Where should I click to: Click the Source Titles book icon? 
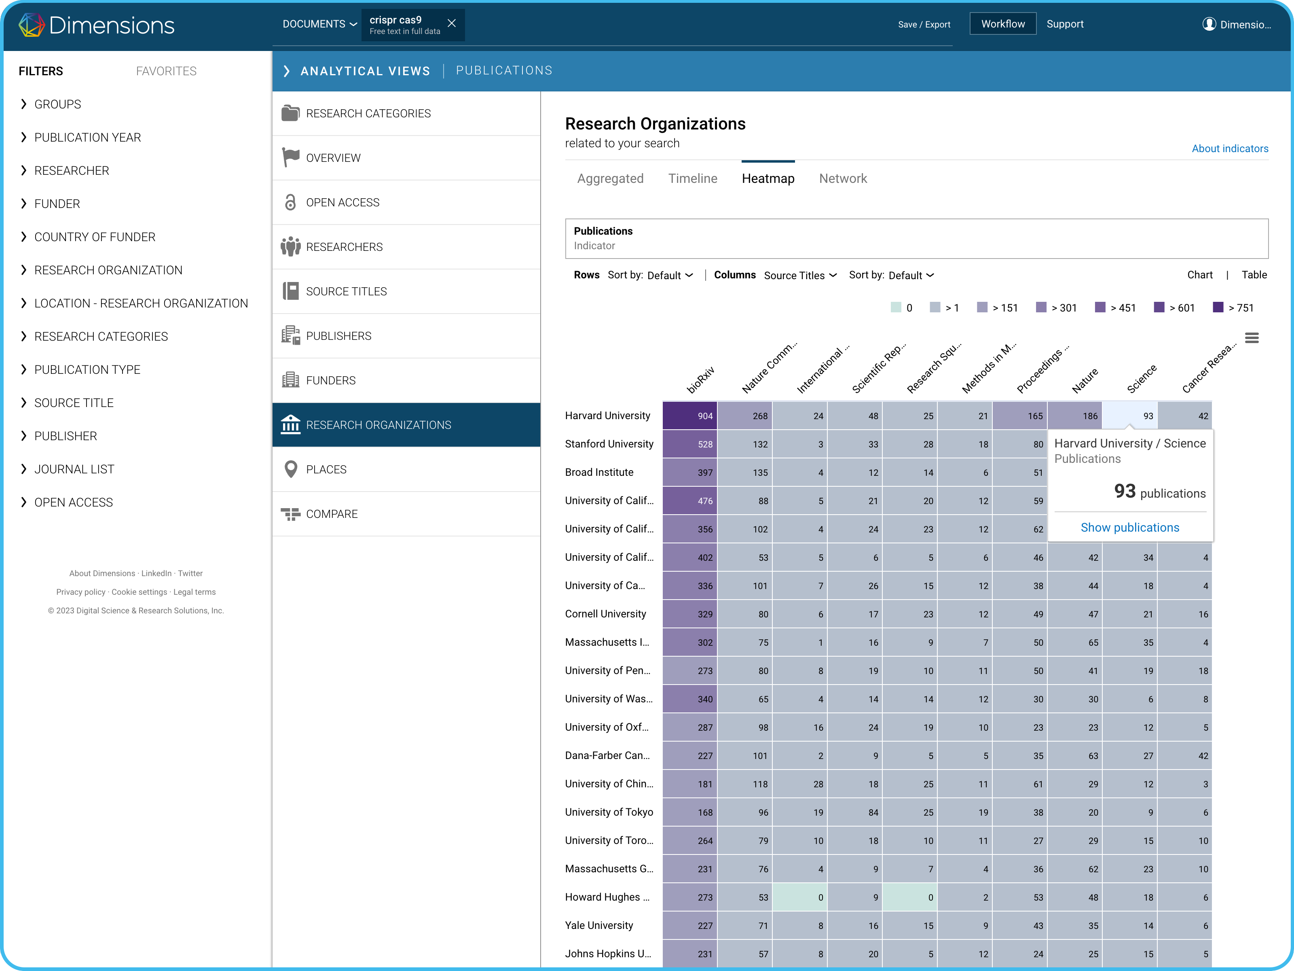pos(290,291)
